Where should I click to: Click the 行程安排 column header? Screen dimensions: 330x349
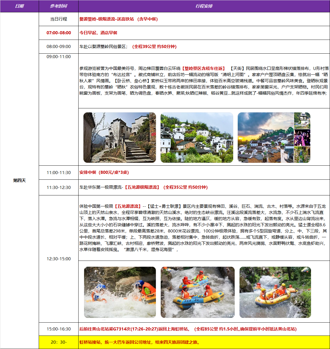204,6
